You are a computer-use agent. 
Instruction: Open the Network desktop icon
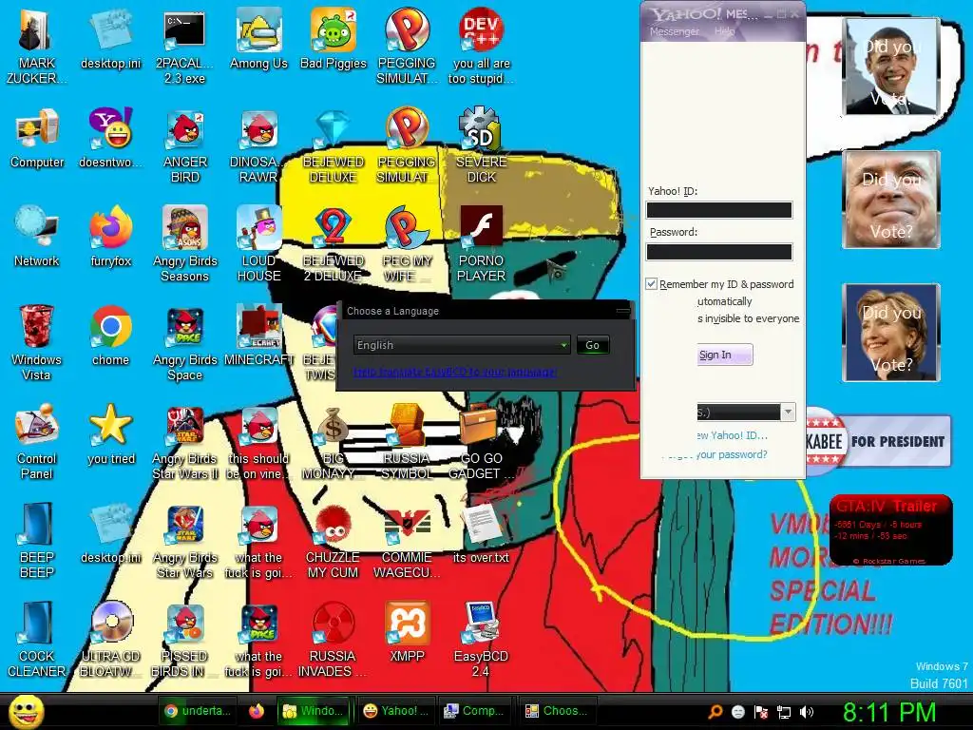click(x=37, y=236)
